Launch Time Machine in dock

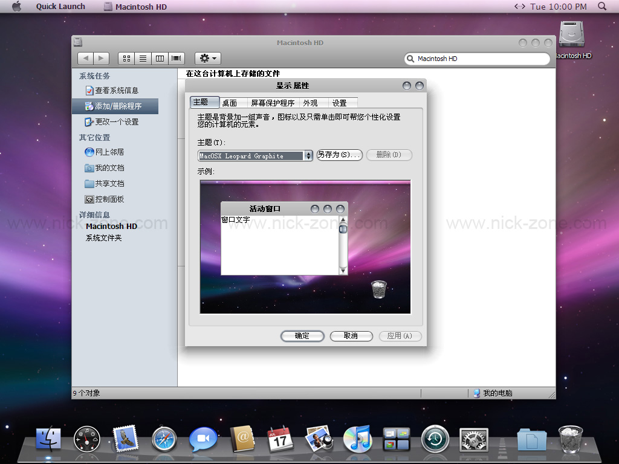point(435,439)
